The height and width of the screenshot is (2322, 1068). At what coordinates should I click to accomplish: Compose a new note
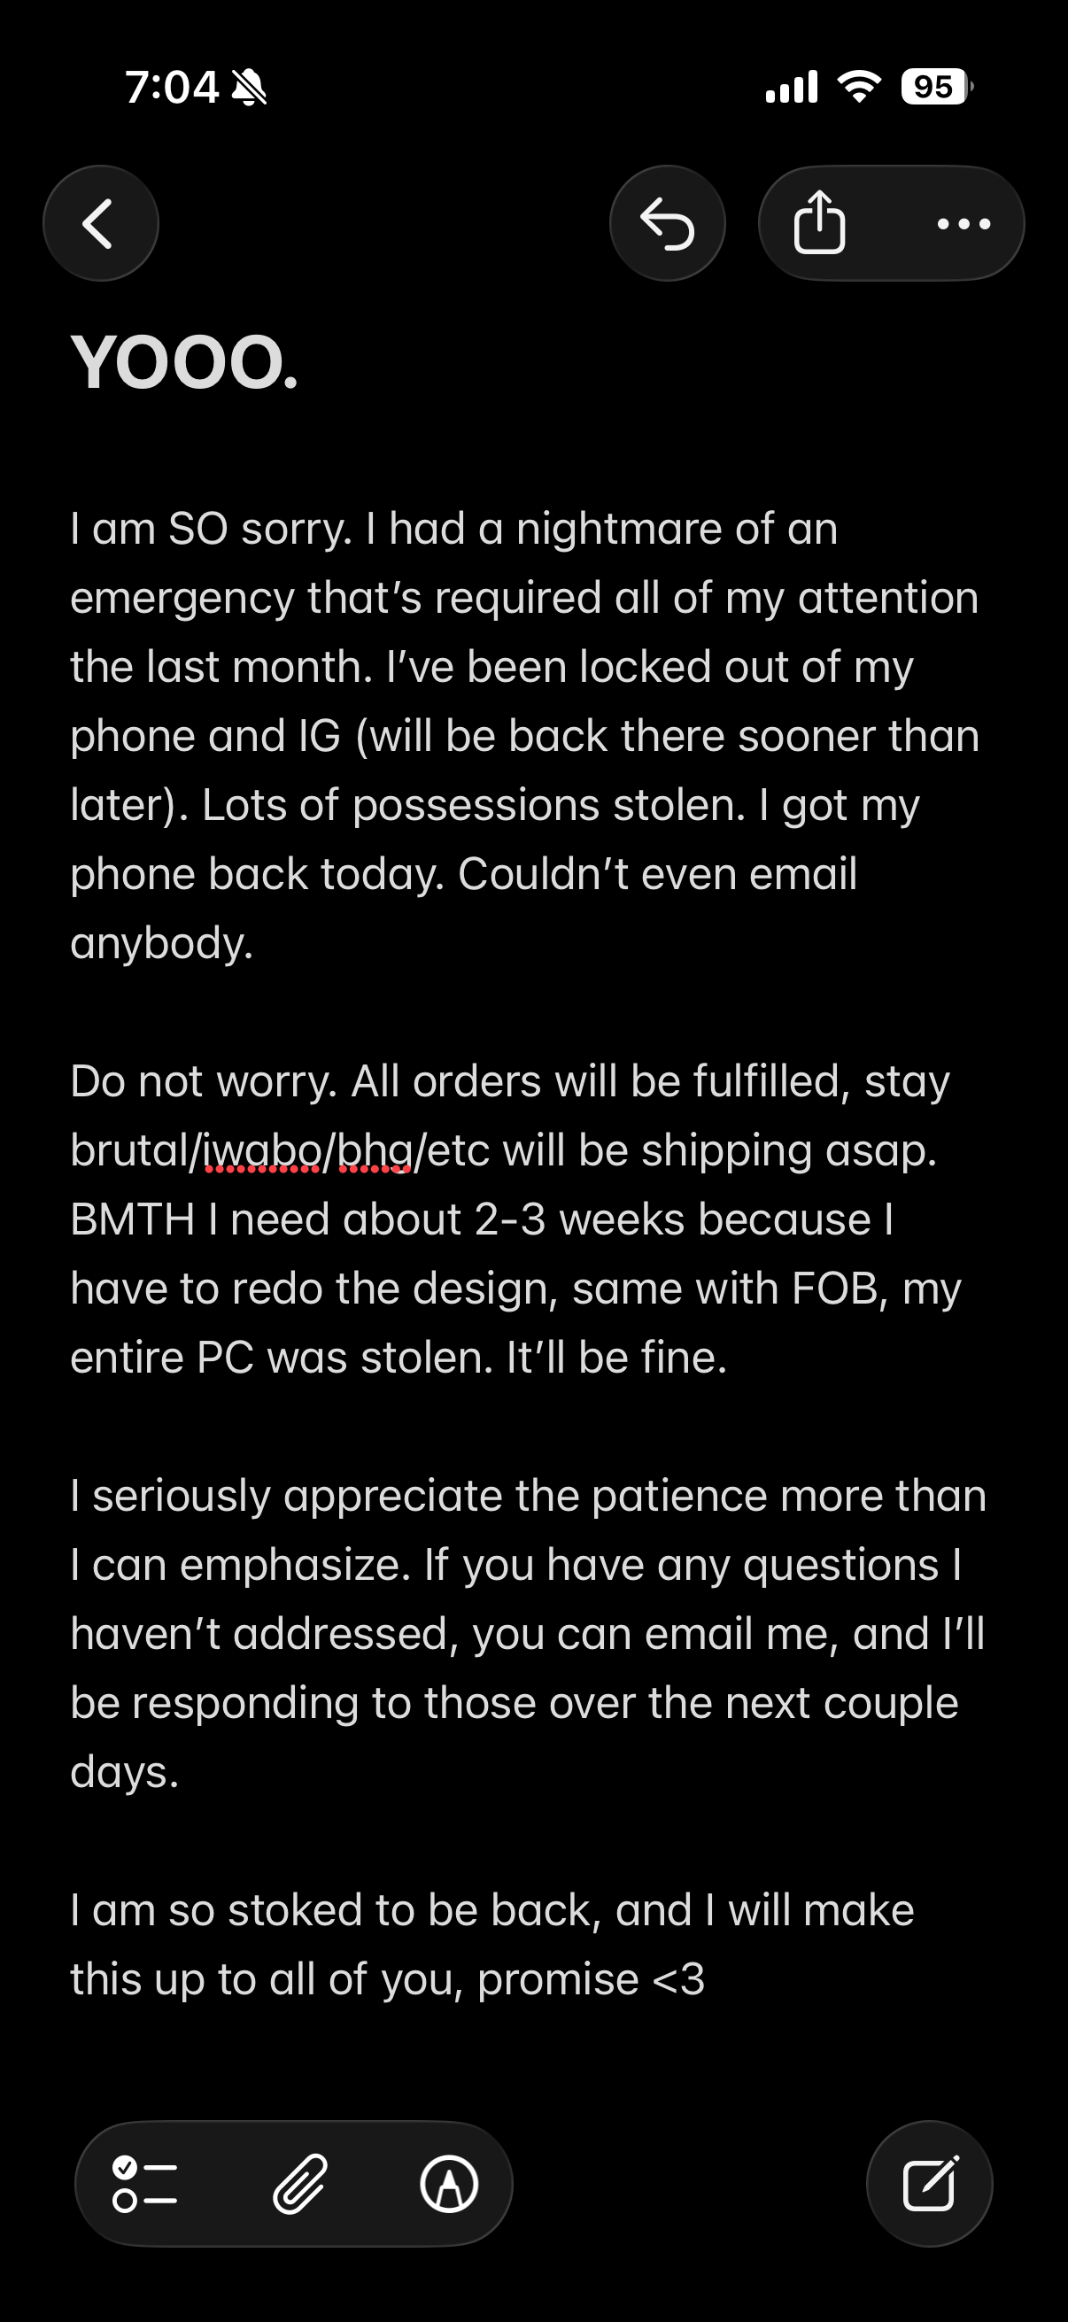click(929, 2184)
